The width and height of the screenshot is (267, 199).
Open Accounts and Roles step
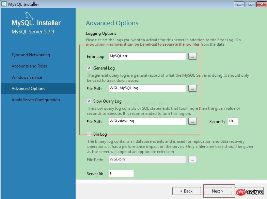pos(29,66)
